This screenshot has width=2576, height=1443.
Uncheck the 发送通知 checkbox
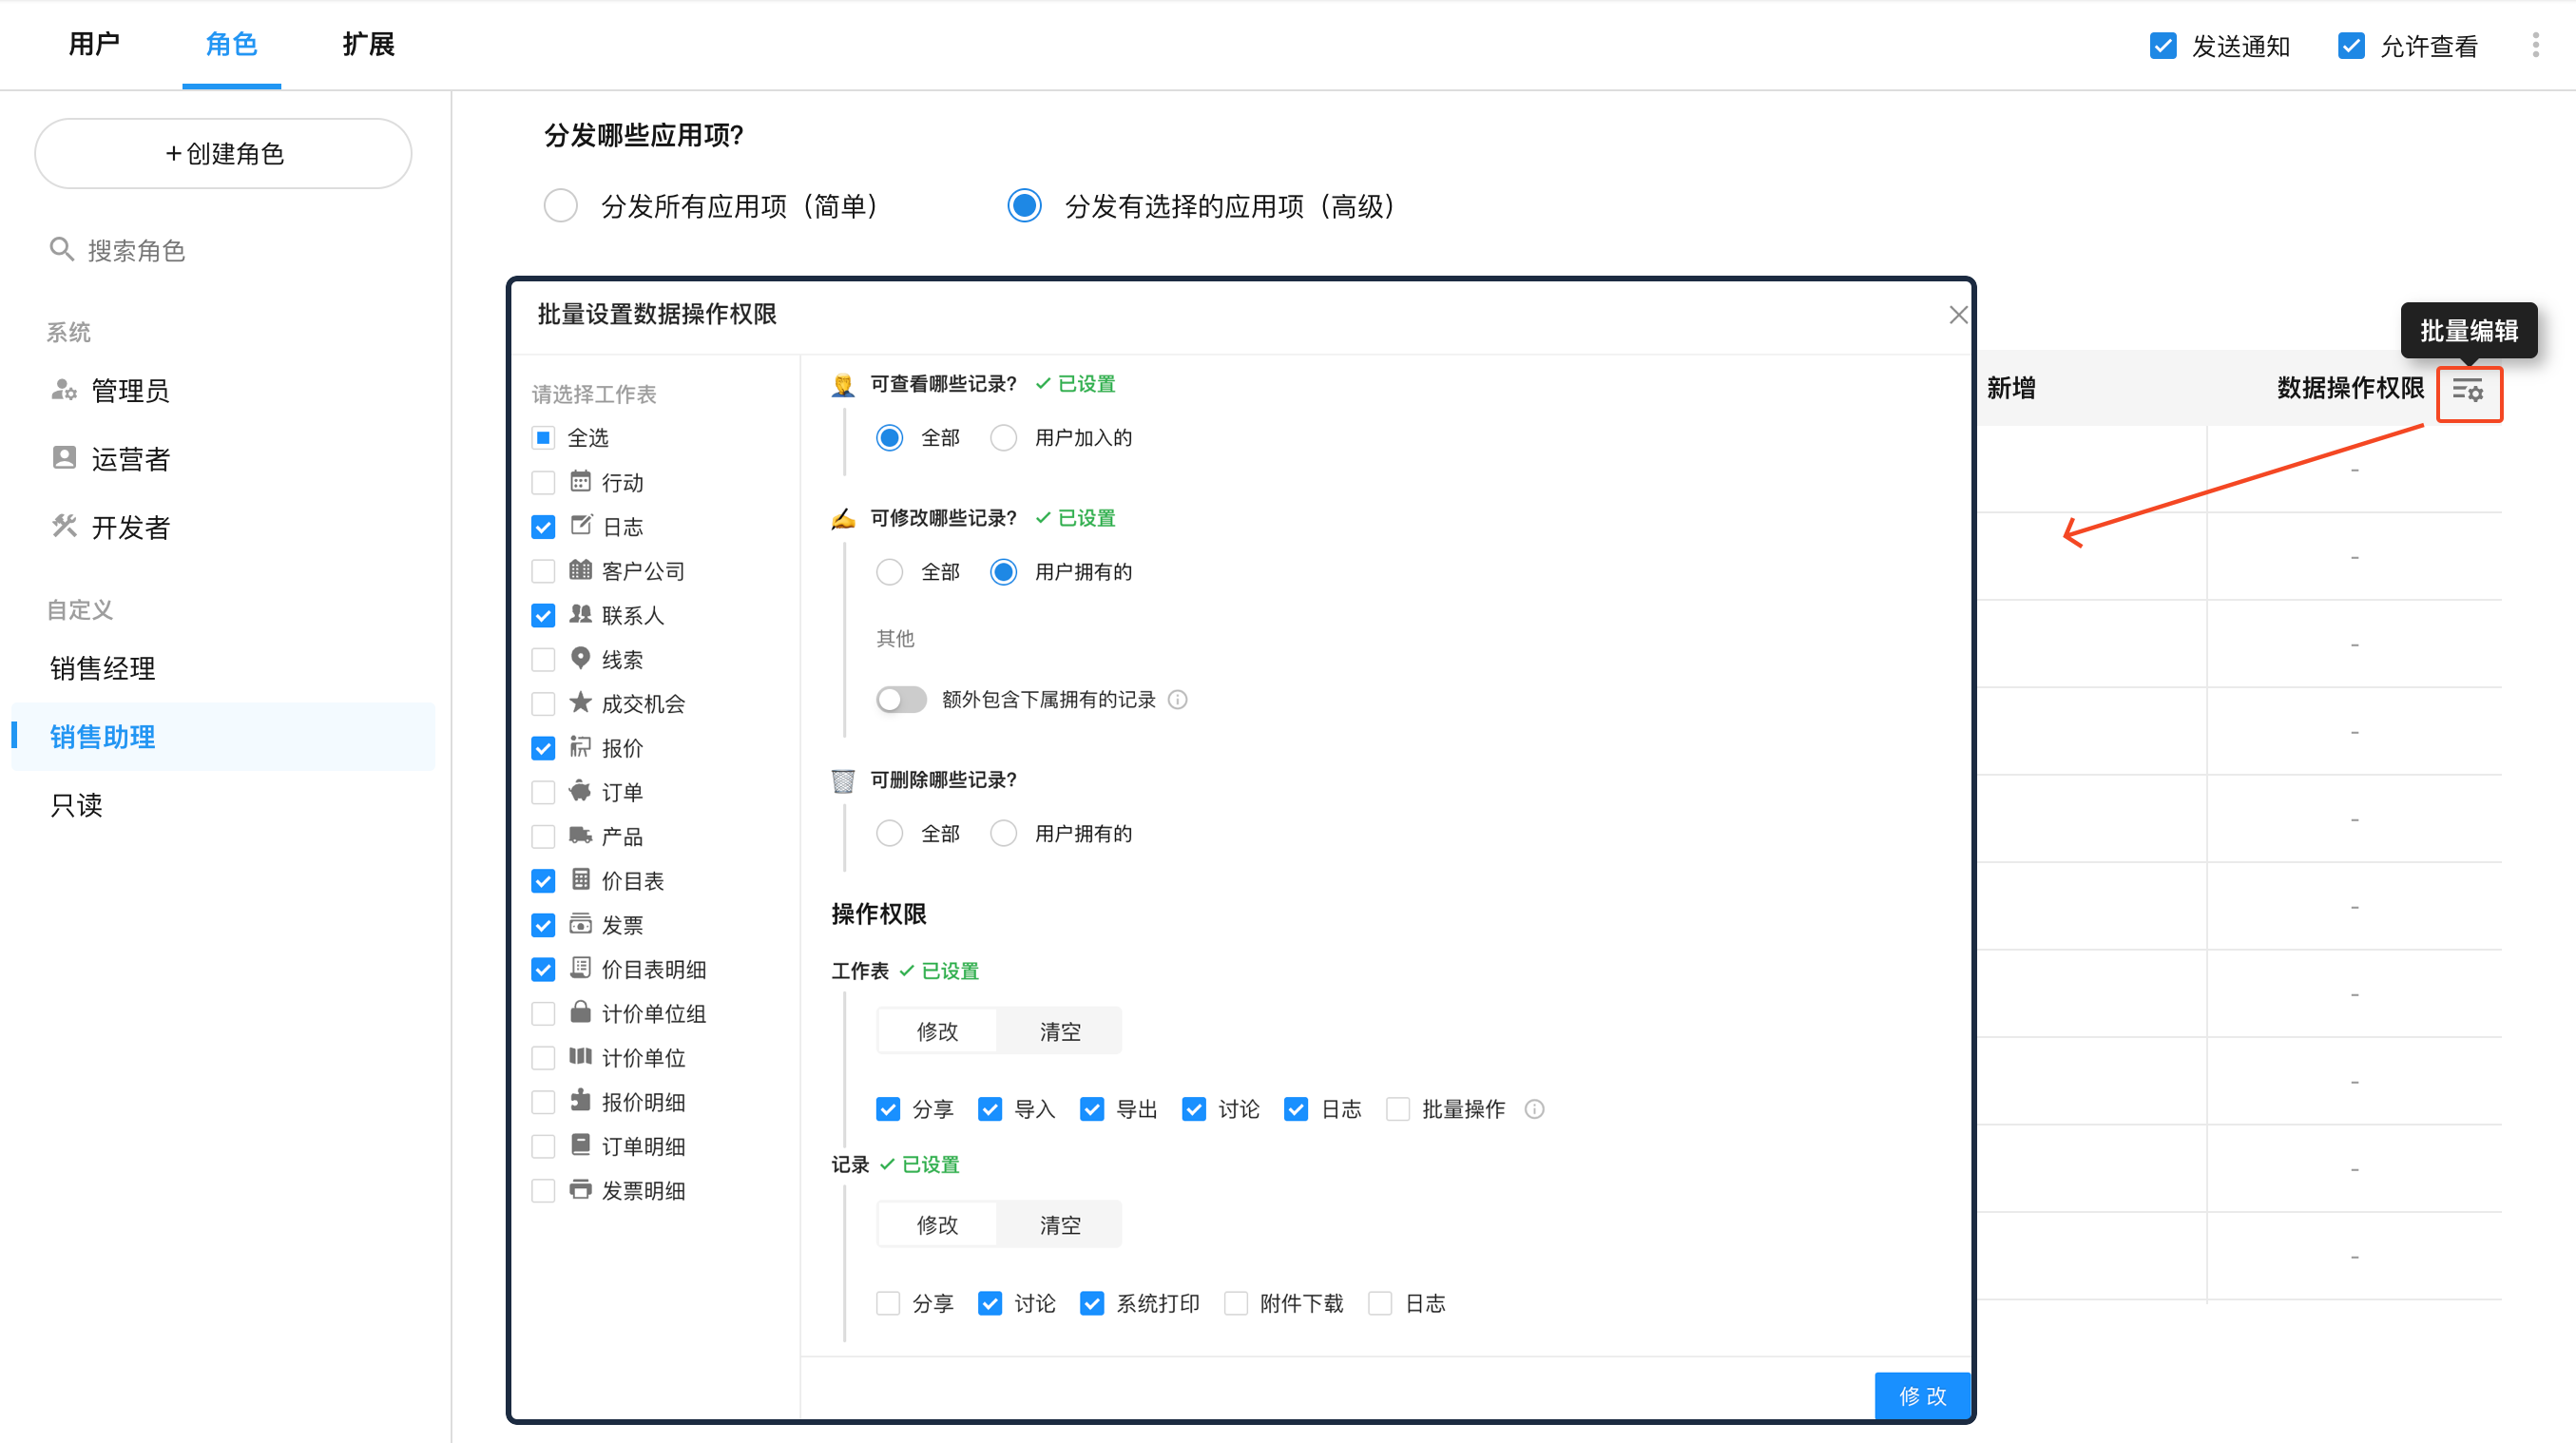[2163, 46]
